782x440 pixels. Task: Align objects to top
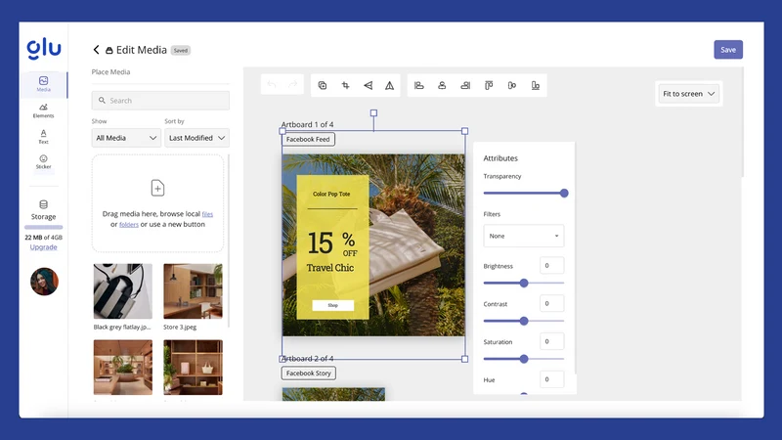[489, 85]
